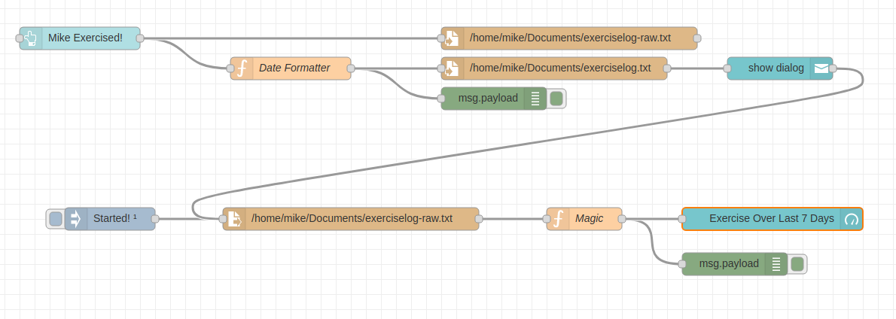Click the file-read icon on lower exerciselog-raw.txt node
Viewport: 896px width, 319px height.
pyautogui.click(x=234, y=219)
